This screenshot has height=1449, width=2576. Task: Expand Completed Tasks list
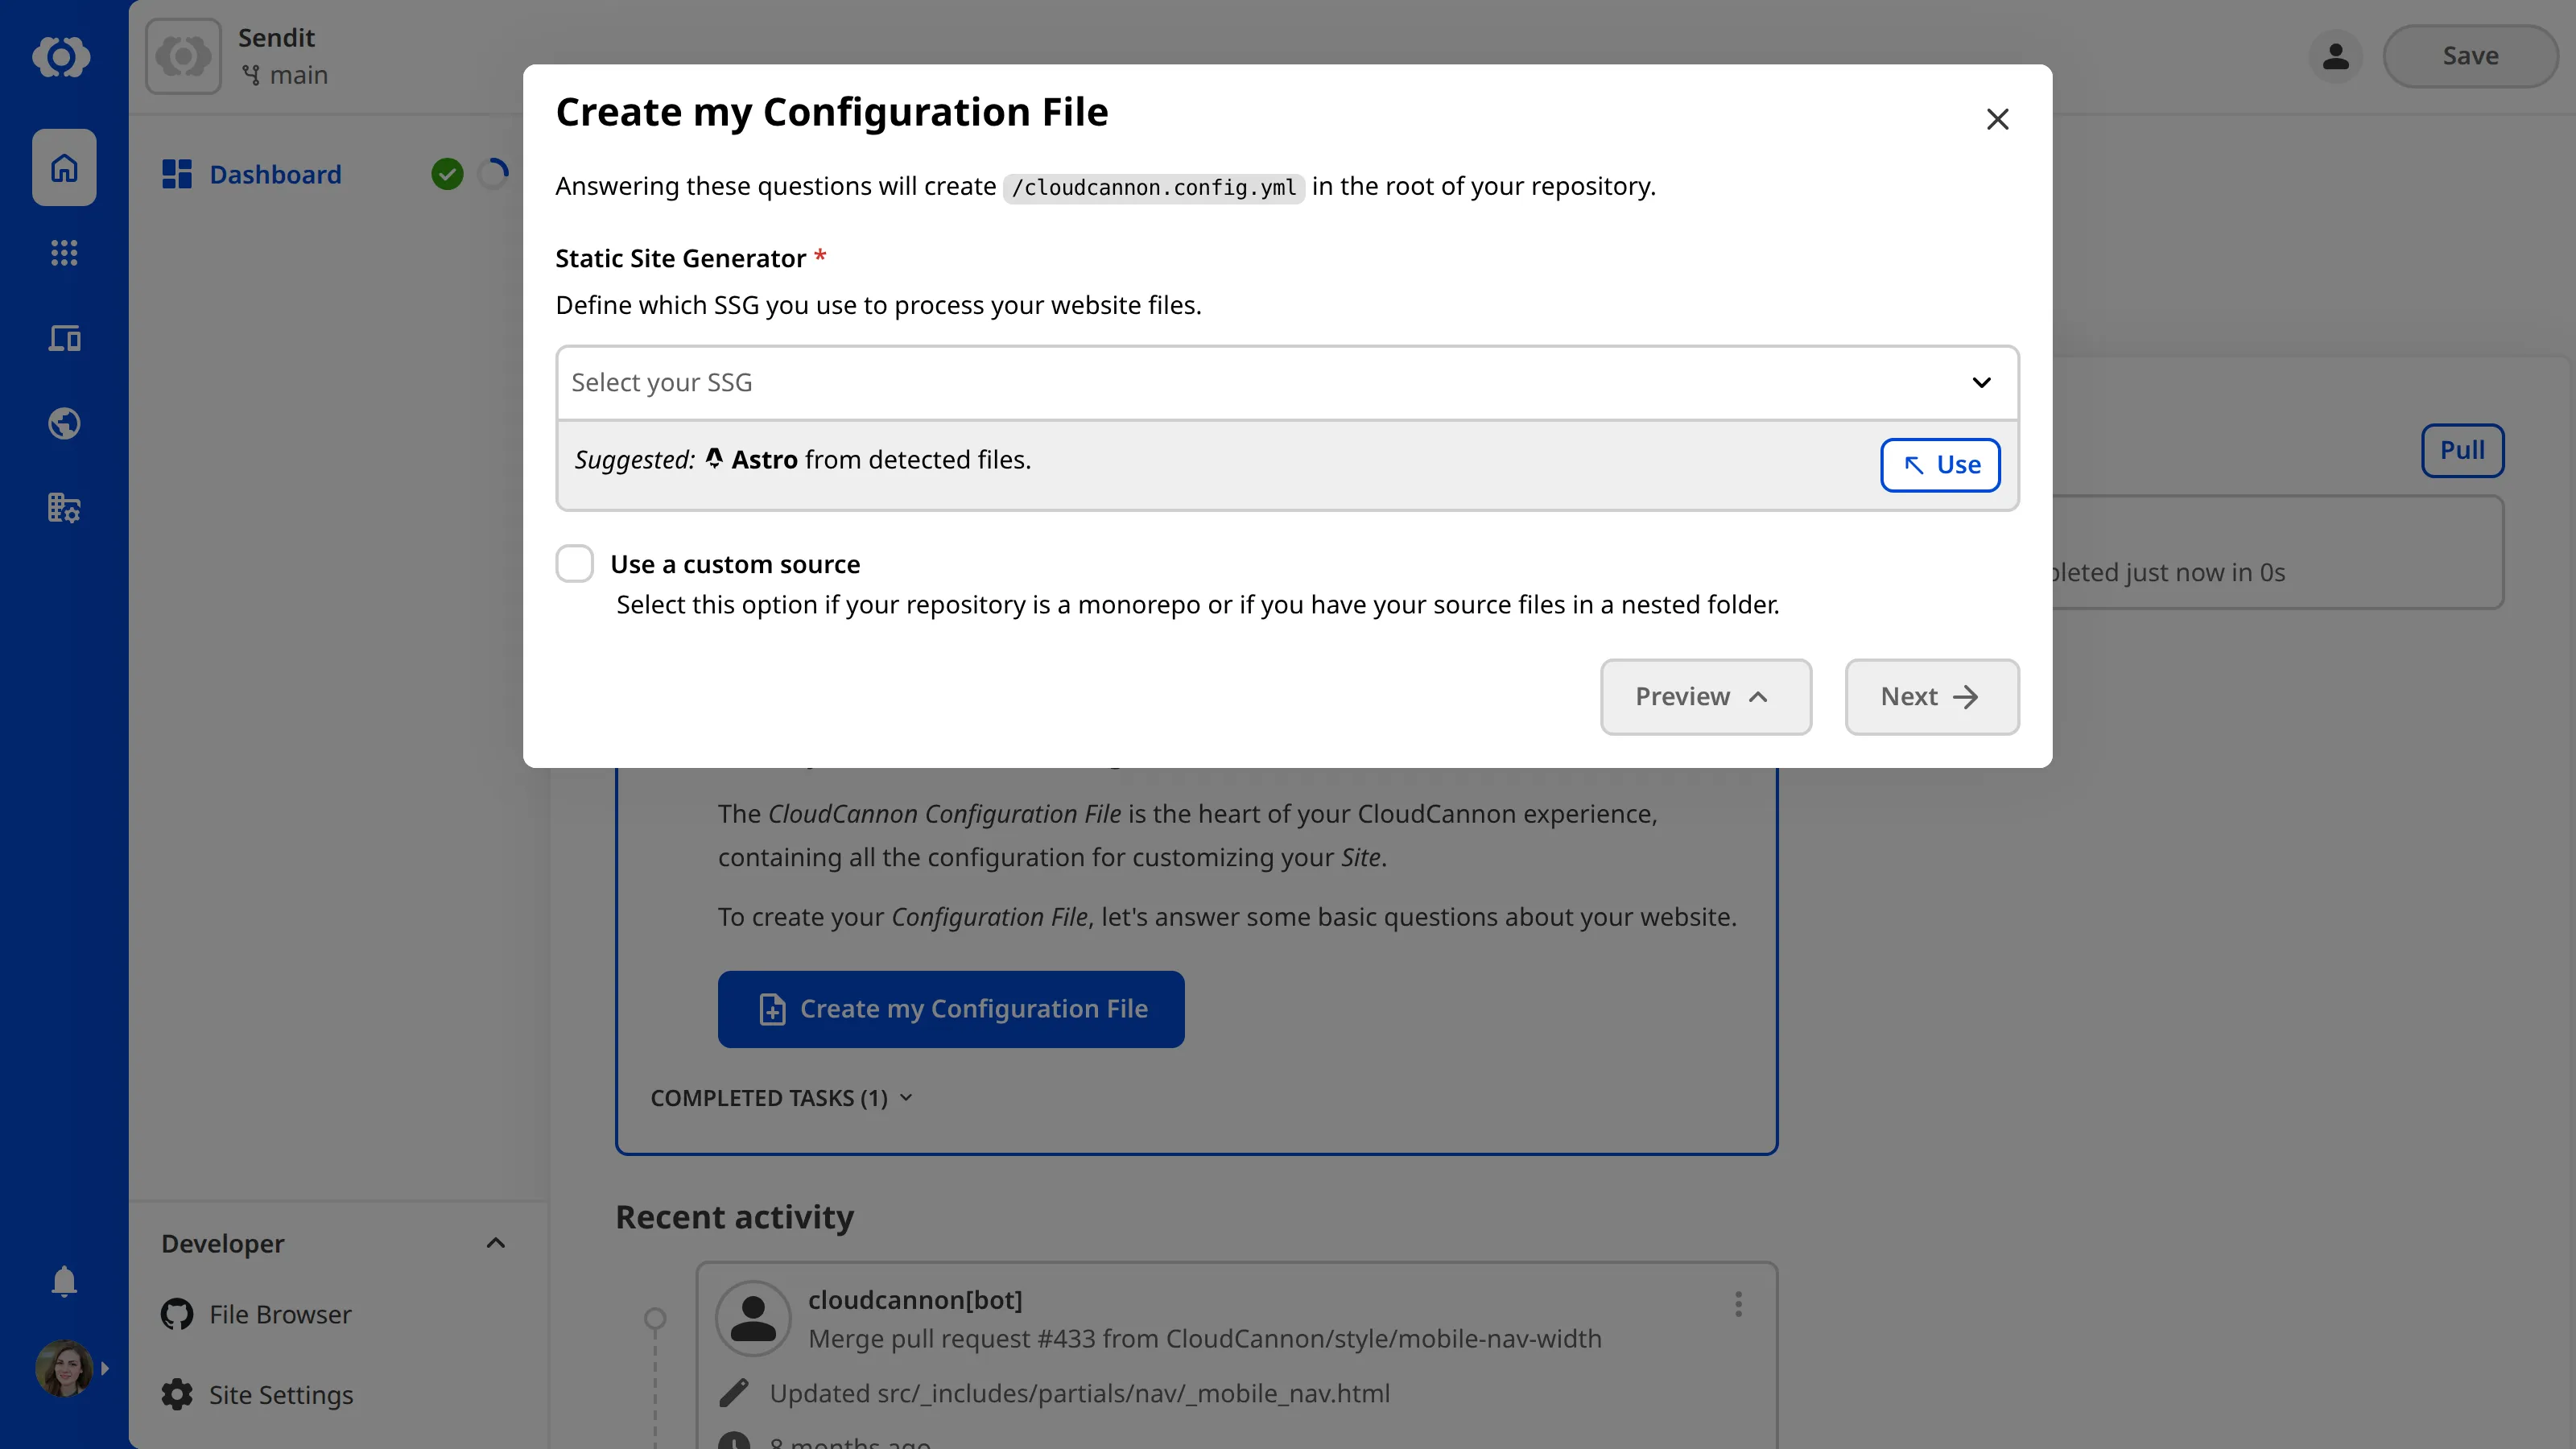(781, 1097)
